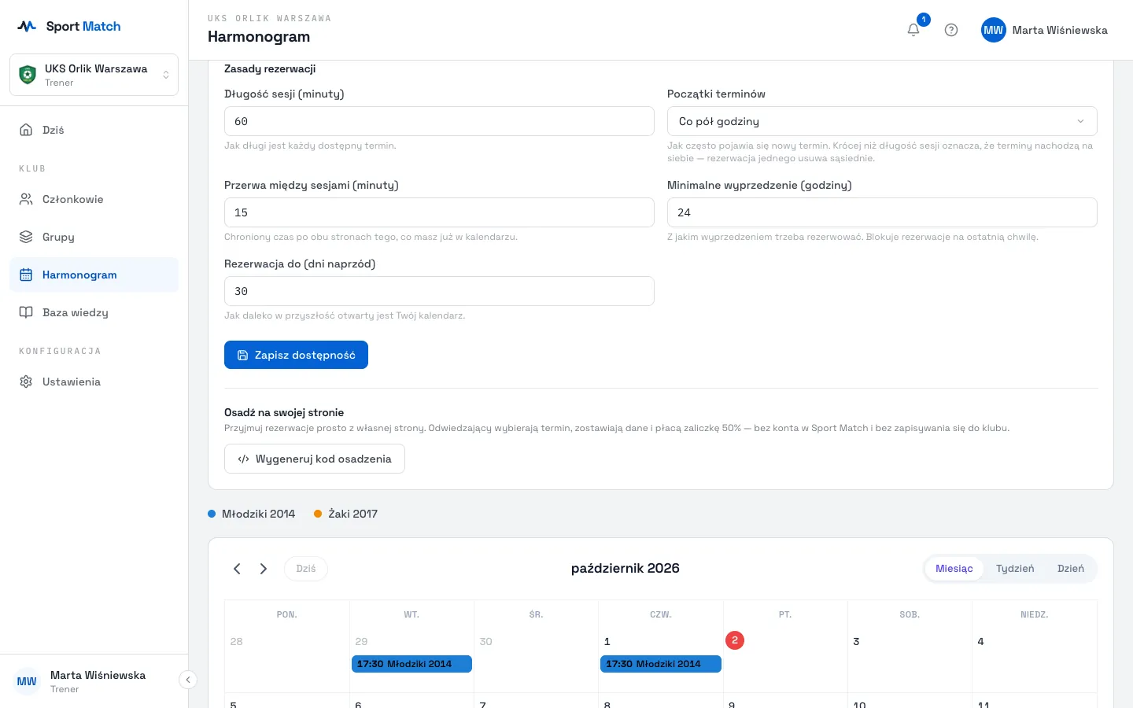
Task: Open notifications bell
Action: (x=913, y=30)
